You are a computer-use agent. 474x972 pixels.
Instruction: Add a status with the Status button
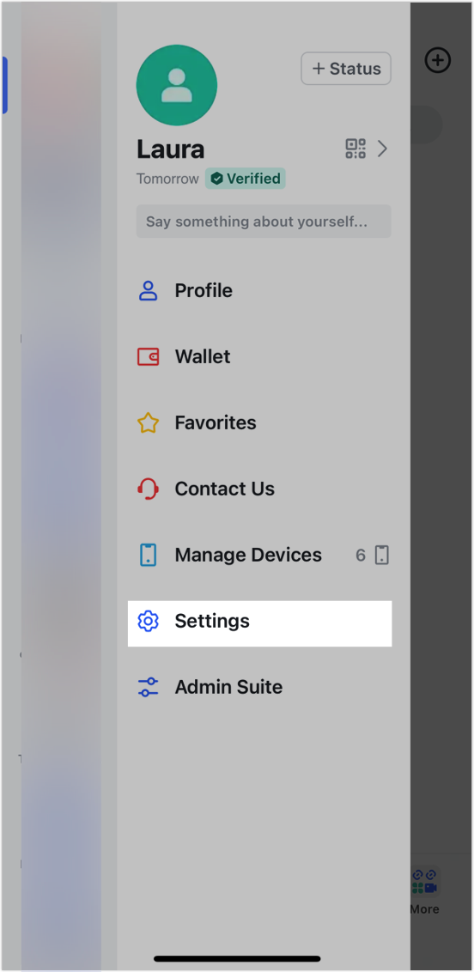pos(346,68)
